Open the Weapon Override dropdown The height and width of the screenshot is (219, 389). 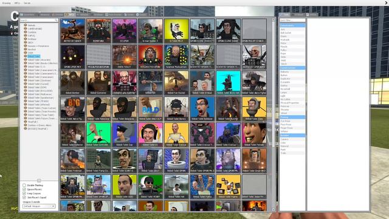coord(39,206)
